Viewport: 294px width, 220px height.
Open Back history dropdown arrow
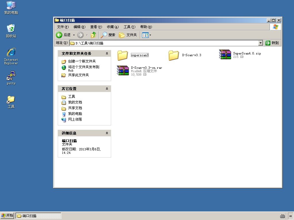coord(74,35)
